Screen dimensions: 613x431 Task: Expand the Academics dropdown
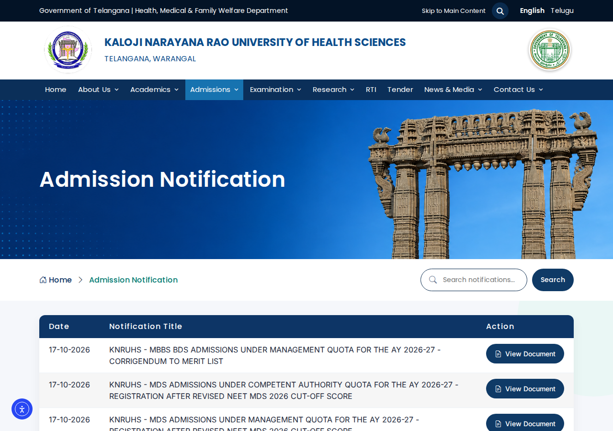[154, 90]
